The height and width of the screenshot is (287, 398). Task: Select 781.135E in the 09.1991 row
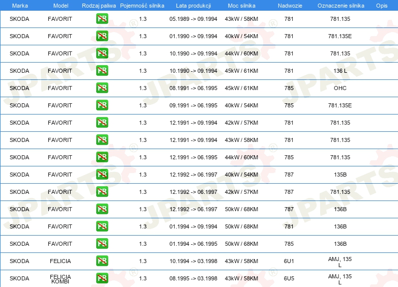340,105
